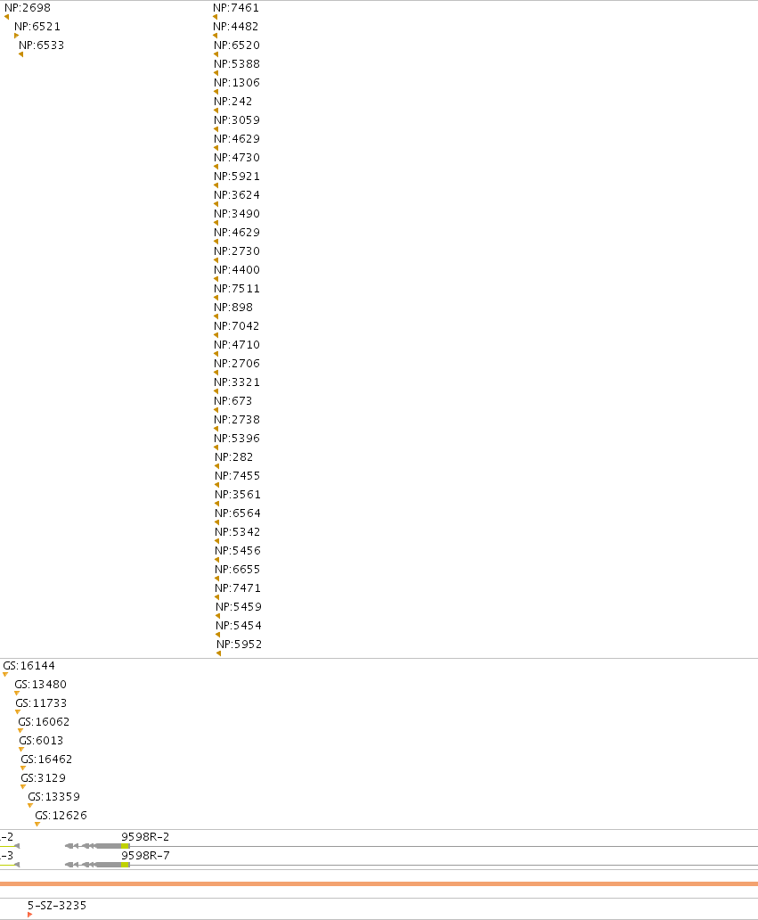
Task: Click the GS:13359 label
Action: pyautogui.click(x=54, y=797)
